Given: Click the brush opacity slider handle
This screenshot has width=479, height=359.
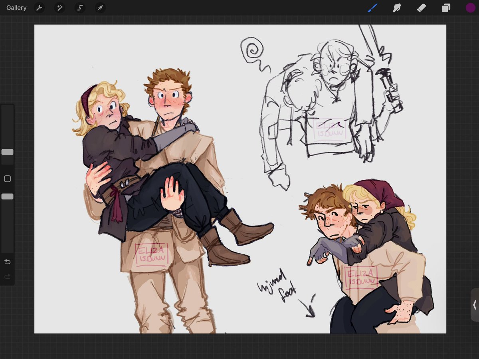Looking at the screenshot, I should tap(7, 196).
